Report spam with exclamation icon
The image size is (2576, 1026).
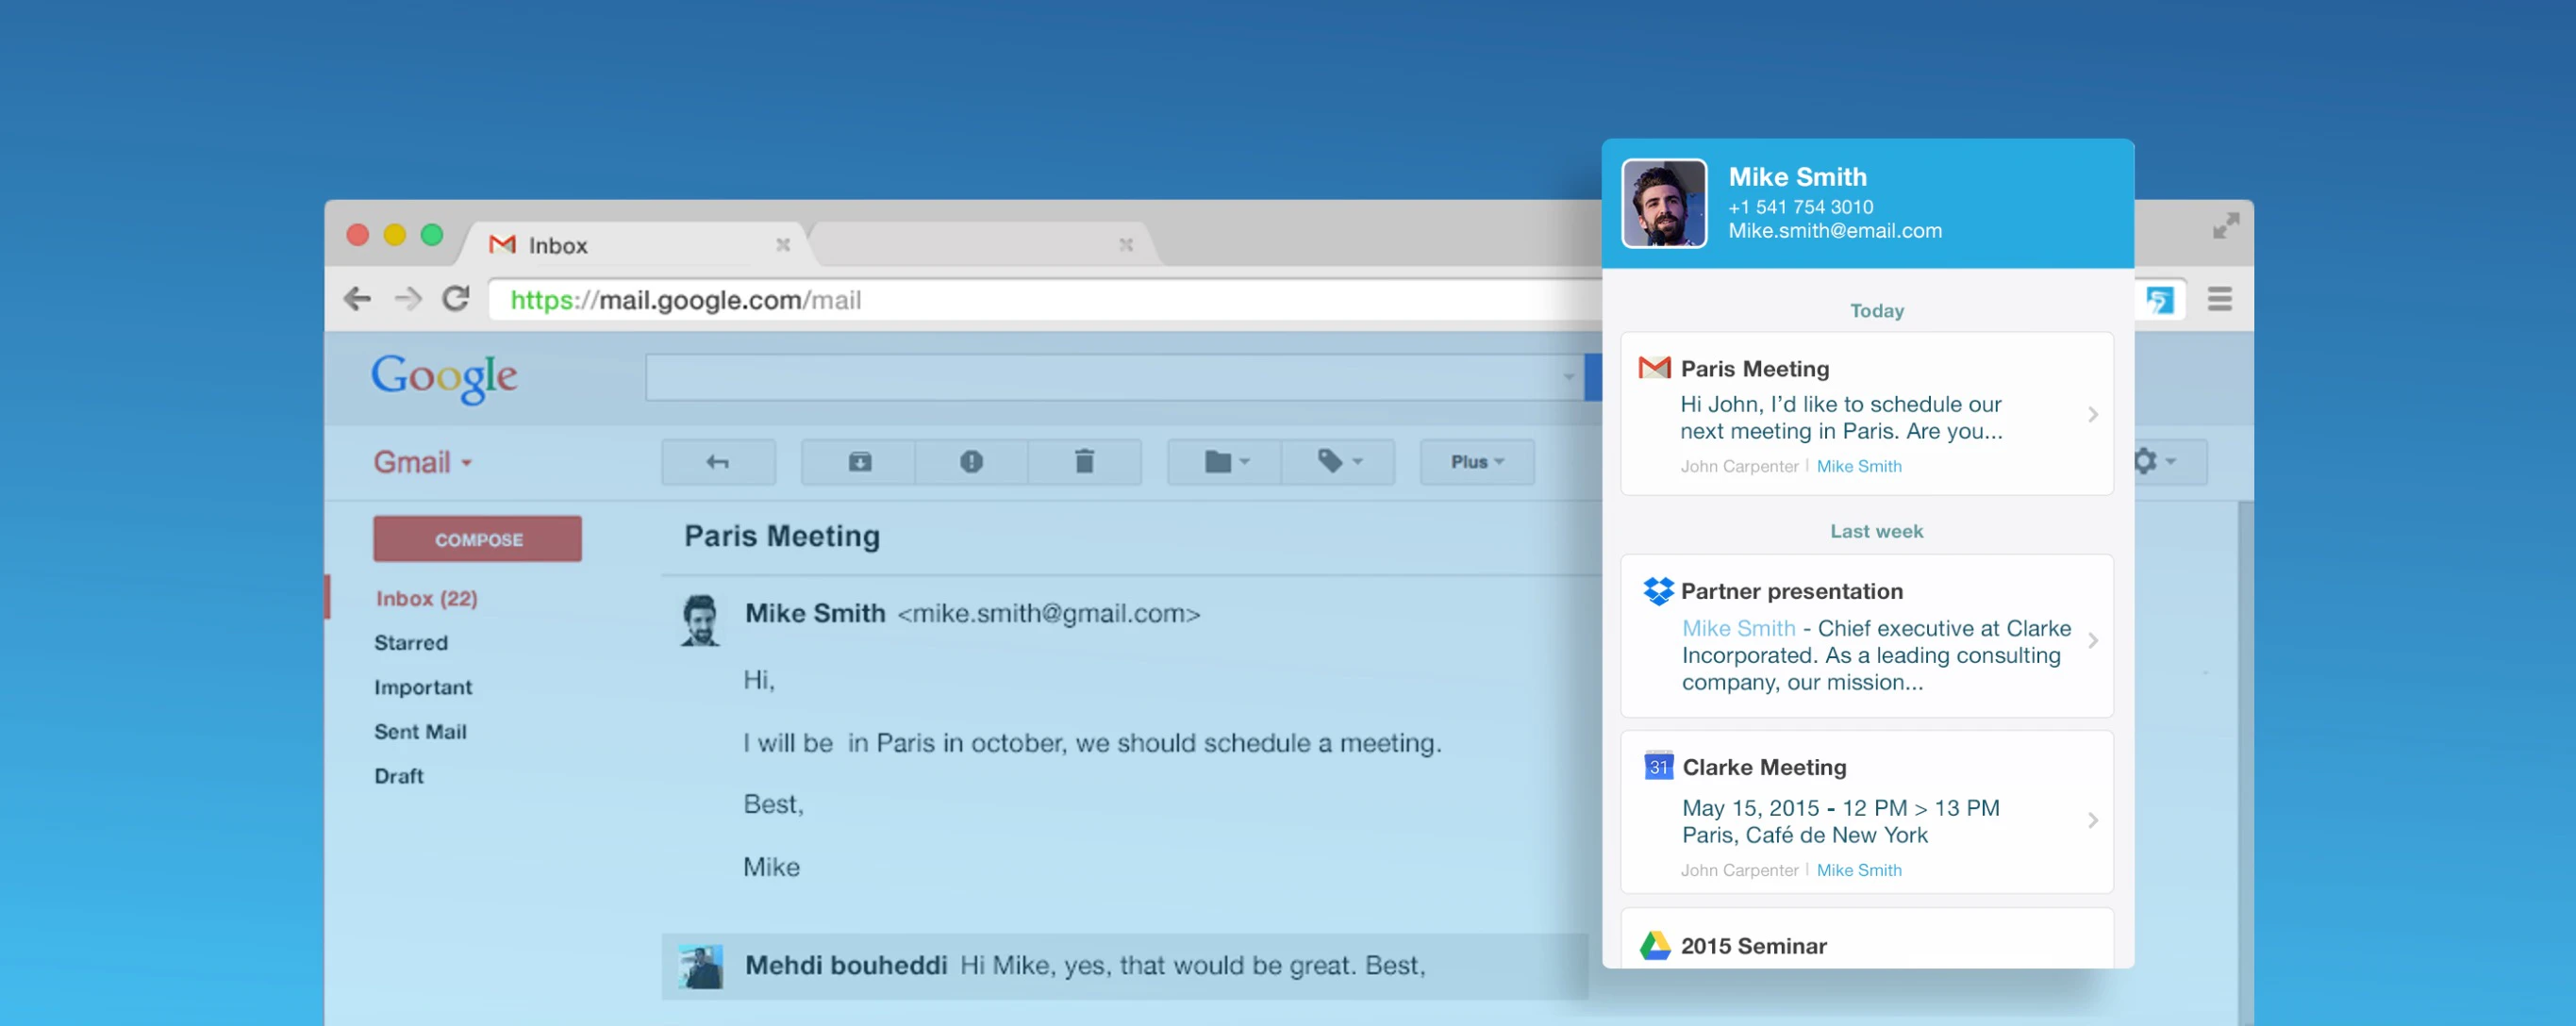971,462
